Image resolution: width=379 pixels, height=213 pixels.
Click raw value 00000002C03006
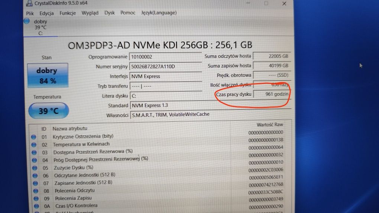[x=266, y=170]
